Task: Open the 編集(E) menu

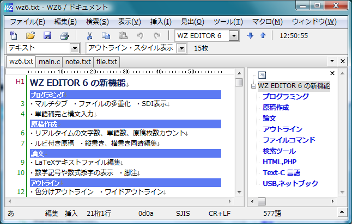Action: 65,22
